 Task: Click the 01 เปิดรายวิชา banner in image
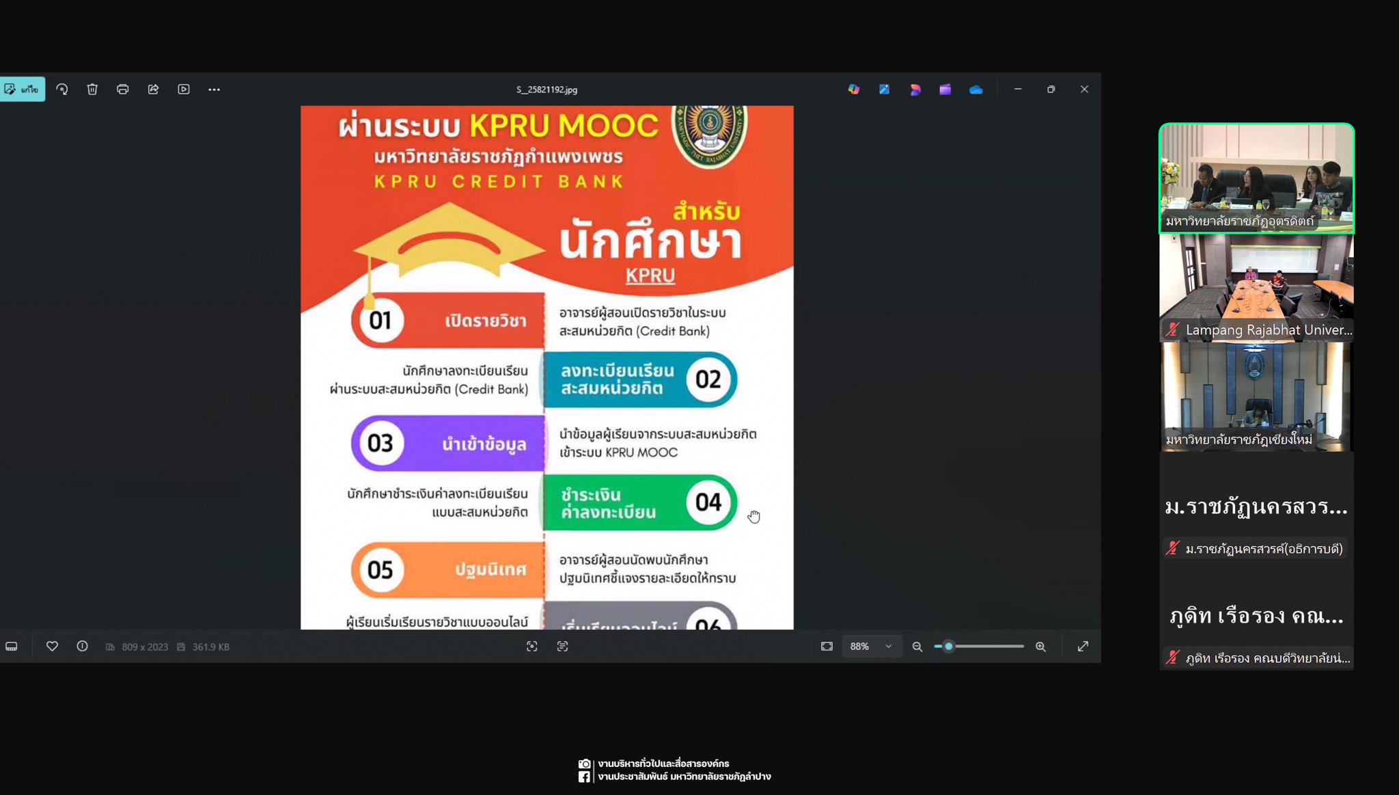coord(447,320)
